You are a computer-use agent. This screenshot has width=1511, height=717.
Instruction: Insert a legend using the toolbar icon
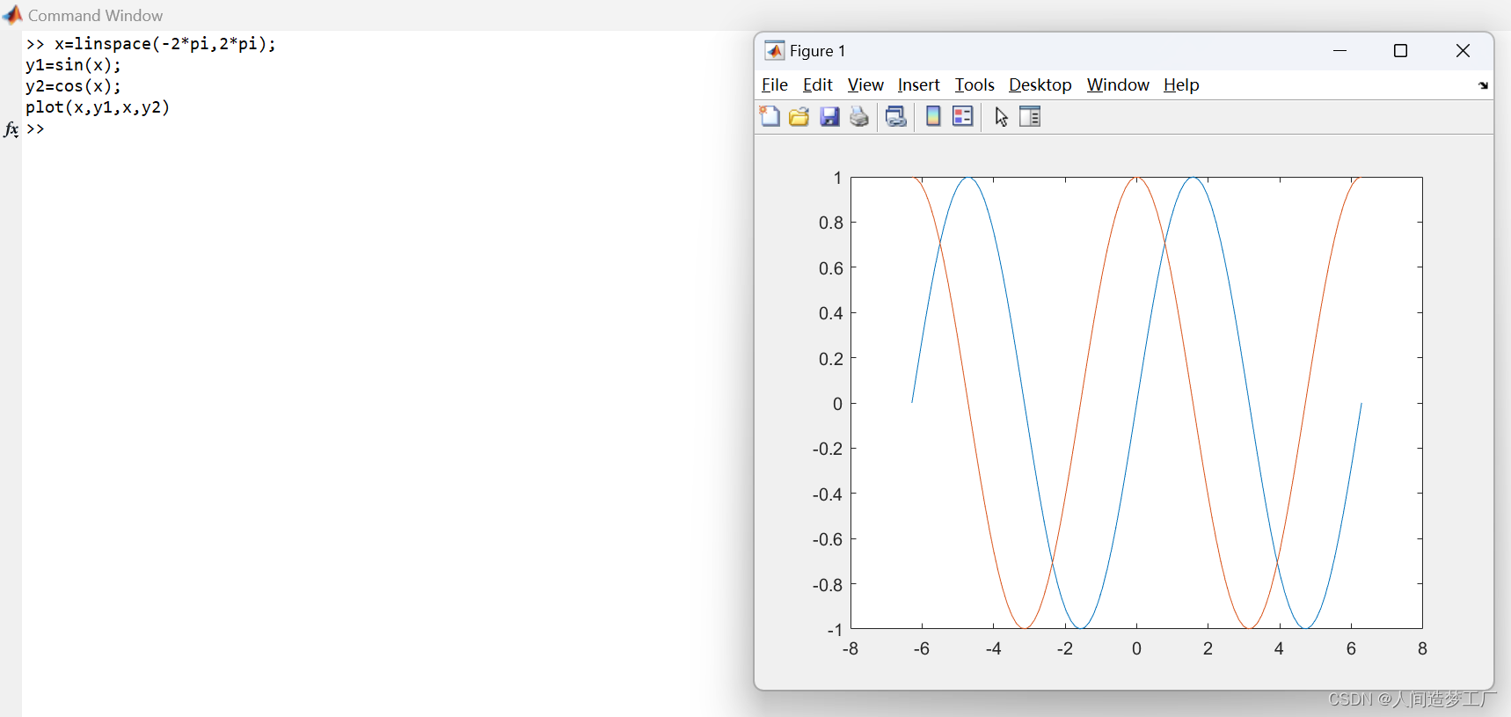pyautogui.click(x=963, y=116)
